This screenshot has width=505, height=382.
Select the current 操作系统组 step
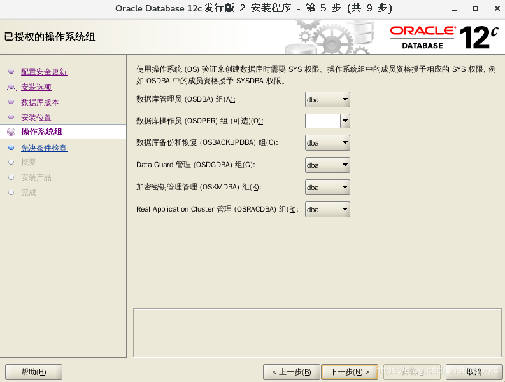(x=41, y=132)
